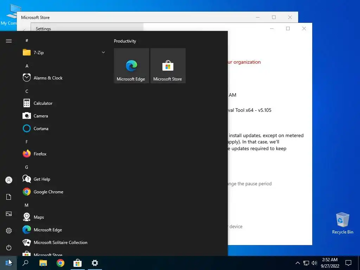Viewport: 360px width, 270px height.
Task: Maximize the Microsoft Store window
Action: (274, 17)
